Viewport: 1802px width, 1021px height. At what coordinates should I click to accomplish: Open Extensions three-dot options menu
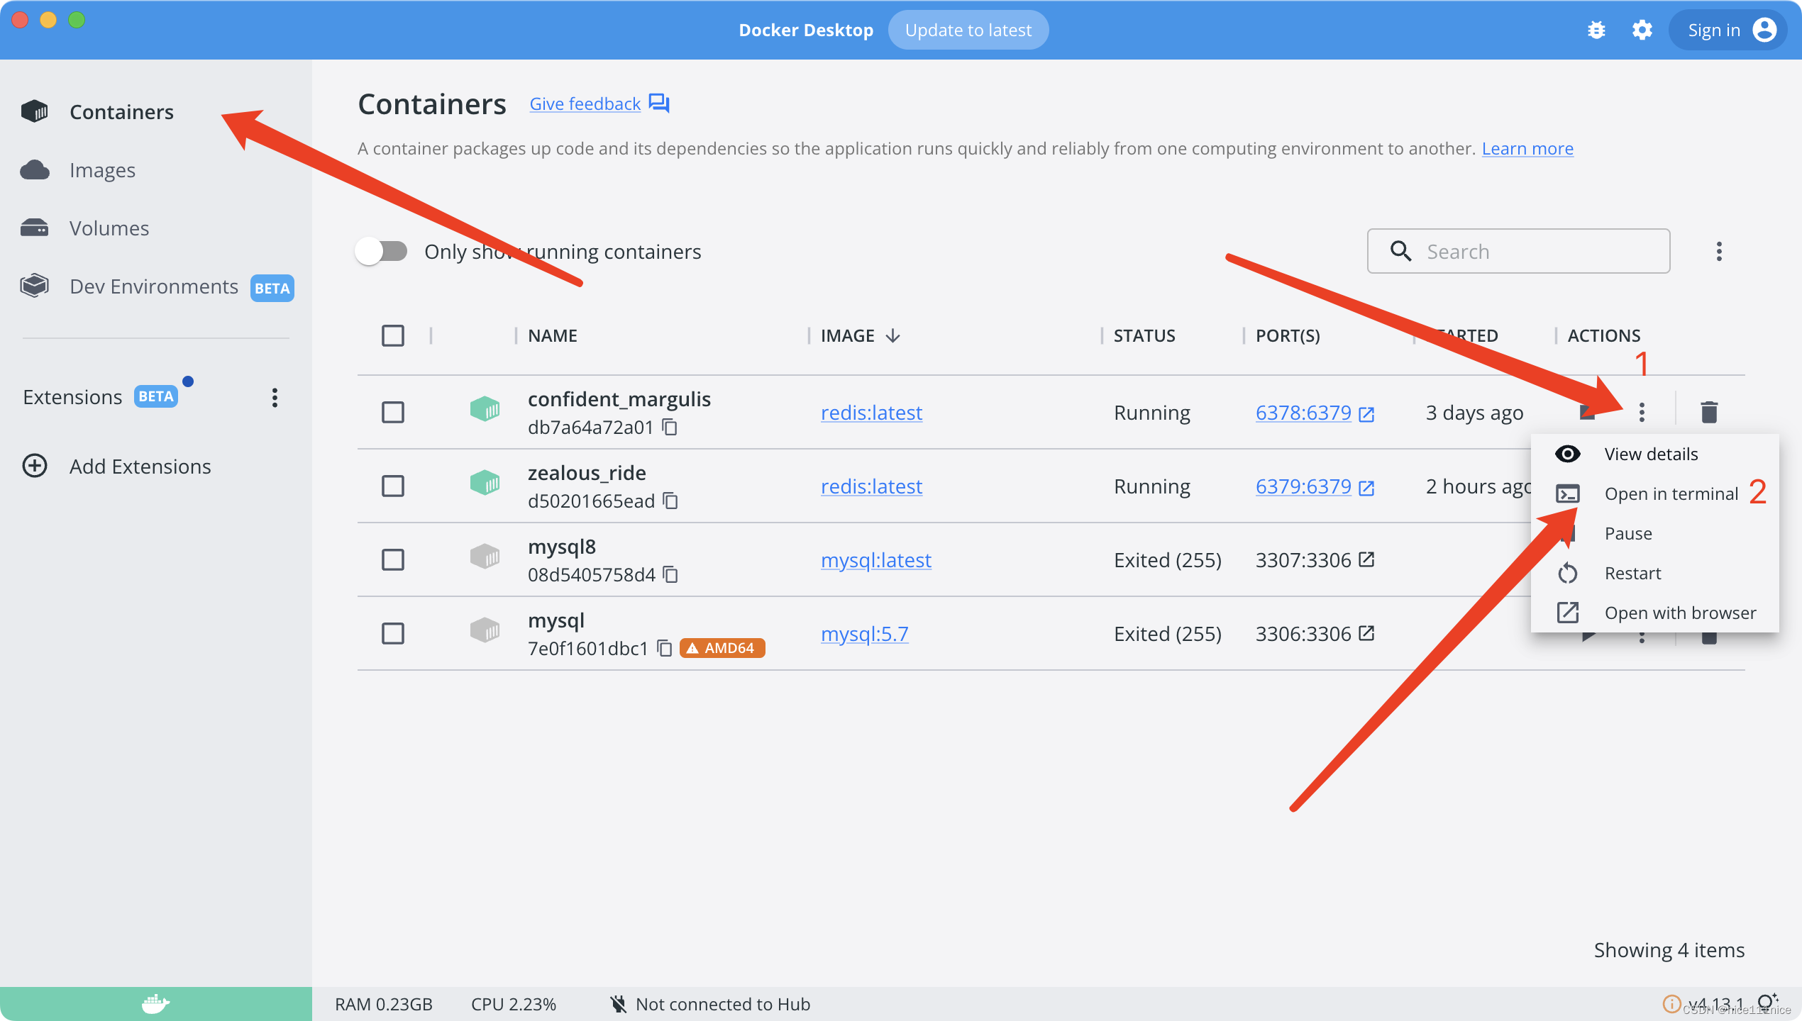pos(275,397)
